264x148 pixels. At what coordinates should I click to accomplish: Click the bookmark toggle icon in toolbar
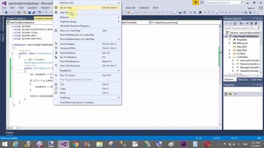tap(200, 13)
